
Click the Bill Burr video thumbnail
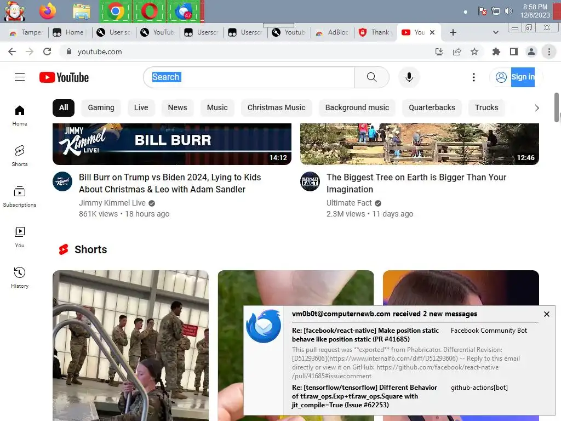coord(171,144)
